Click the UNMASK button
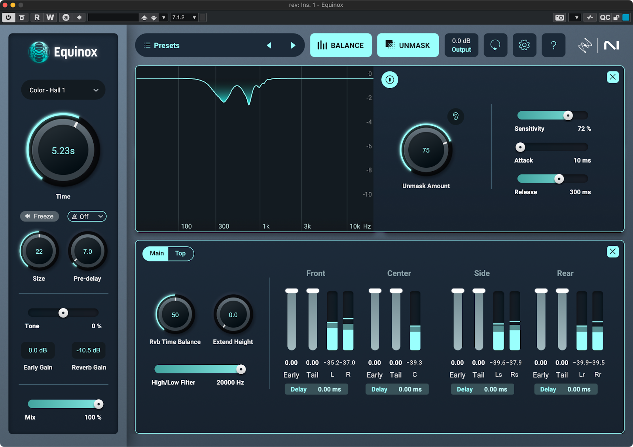 click(407, 45)
